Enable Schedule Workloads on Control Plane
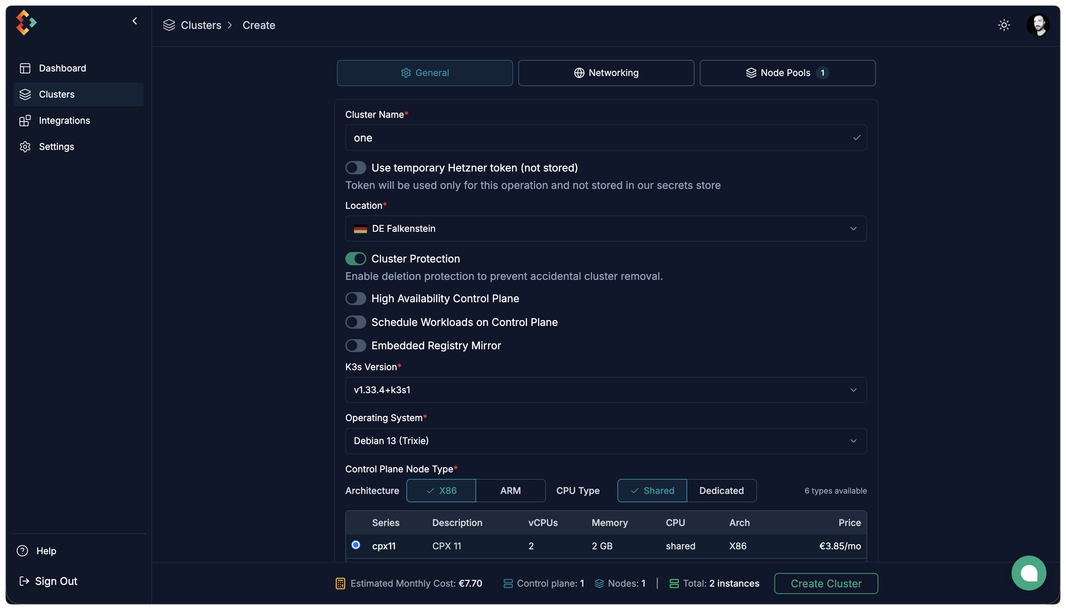Viewport: 1066px width, 610px height. tap(355, 322)
